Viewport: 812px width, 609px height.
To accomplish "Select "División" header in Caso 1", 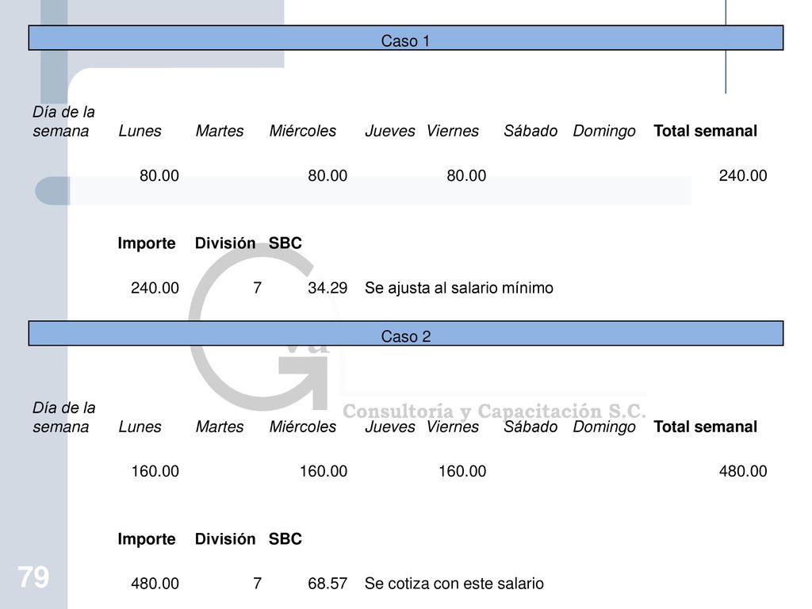I will tap(225, 243).
